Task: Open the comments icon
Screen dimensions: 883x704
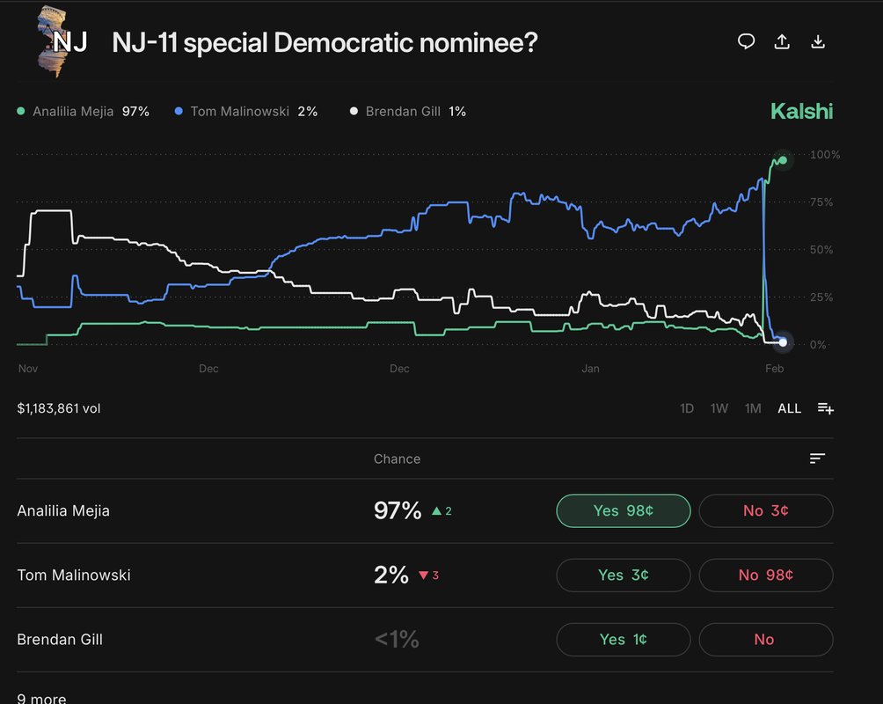Action: point(746,40)
